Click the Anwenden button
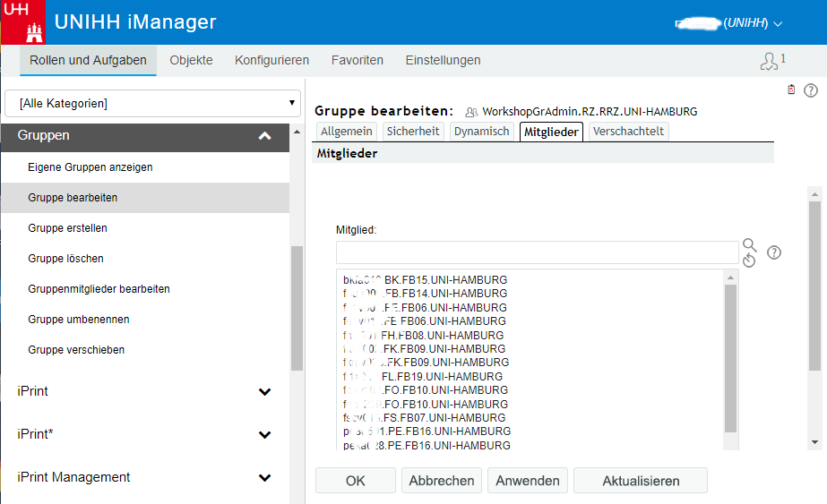Image resolution: width=827 pixels, height=504 pixels. [528, 480]
